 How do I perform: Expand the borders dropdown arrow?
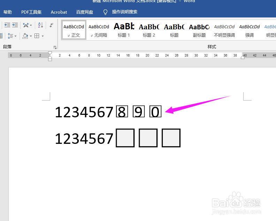[x=43, y=36]
